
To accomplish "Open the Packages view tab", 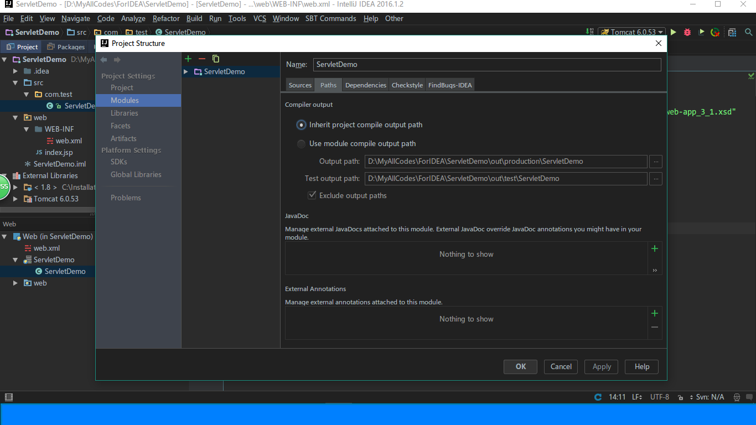I will coord(66,46).
